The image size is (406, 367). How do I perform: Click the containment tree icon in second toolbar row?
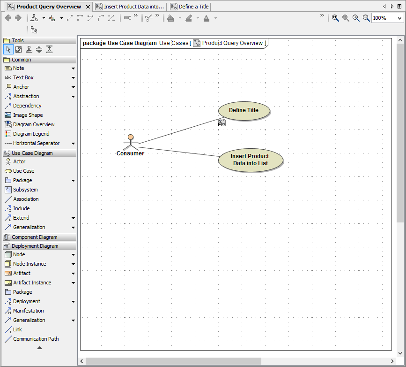click(x=34, y=30)
